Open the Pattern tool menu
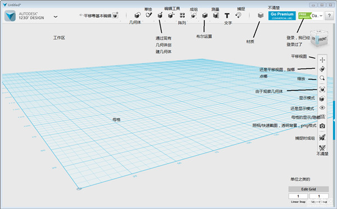337x209 pixels. click(x=182, y=15)
